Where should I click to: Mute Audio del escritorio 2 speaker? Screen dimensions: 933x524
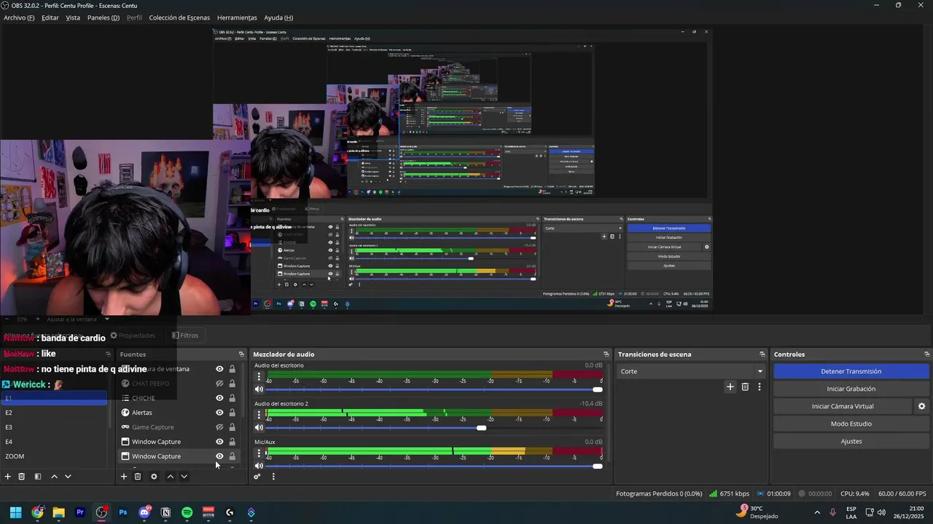(259, 427)
